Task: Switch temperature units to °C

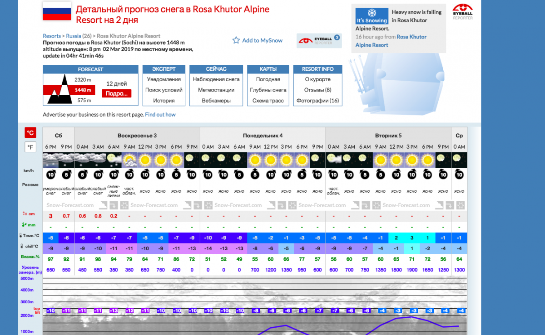Action: click(x=30, y=133)
